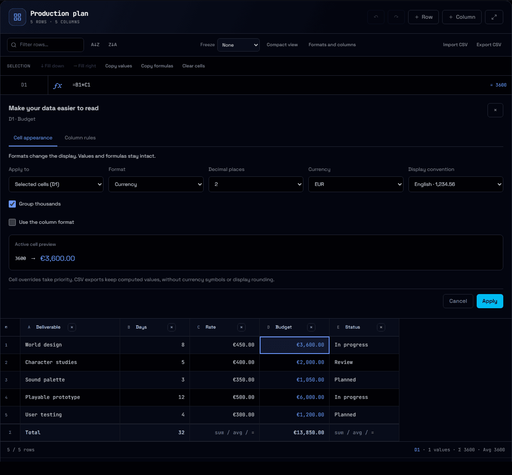This screenshot has width=512, height=475.
Task: Focus the Filter rows search field
Action: pyautogui.click(x=46, y=45)
